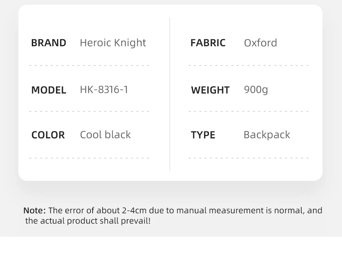Select the 900g weight value
342x254 pixels.
pos(256,90)
